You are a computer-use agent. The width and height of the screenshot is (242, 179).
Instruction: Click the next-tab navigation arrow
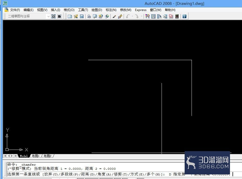pyautogui.click(x=12, y=156)
